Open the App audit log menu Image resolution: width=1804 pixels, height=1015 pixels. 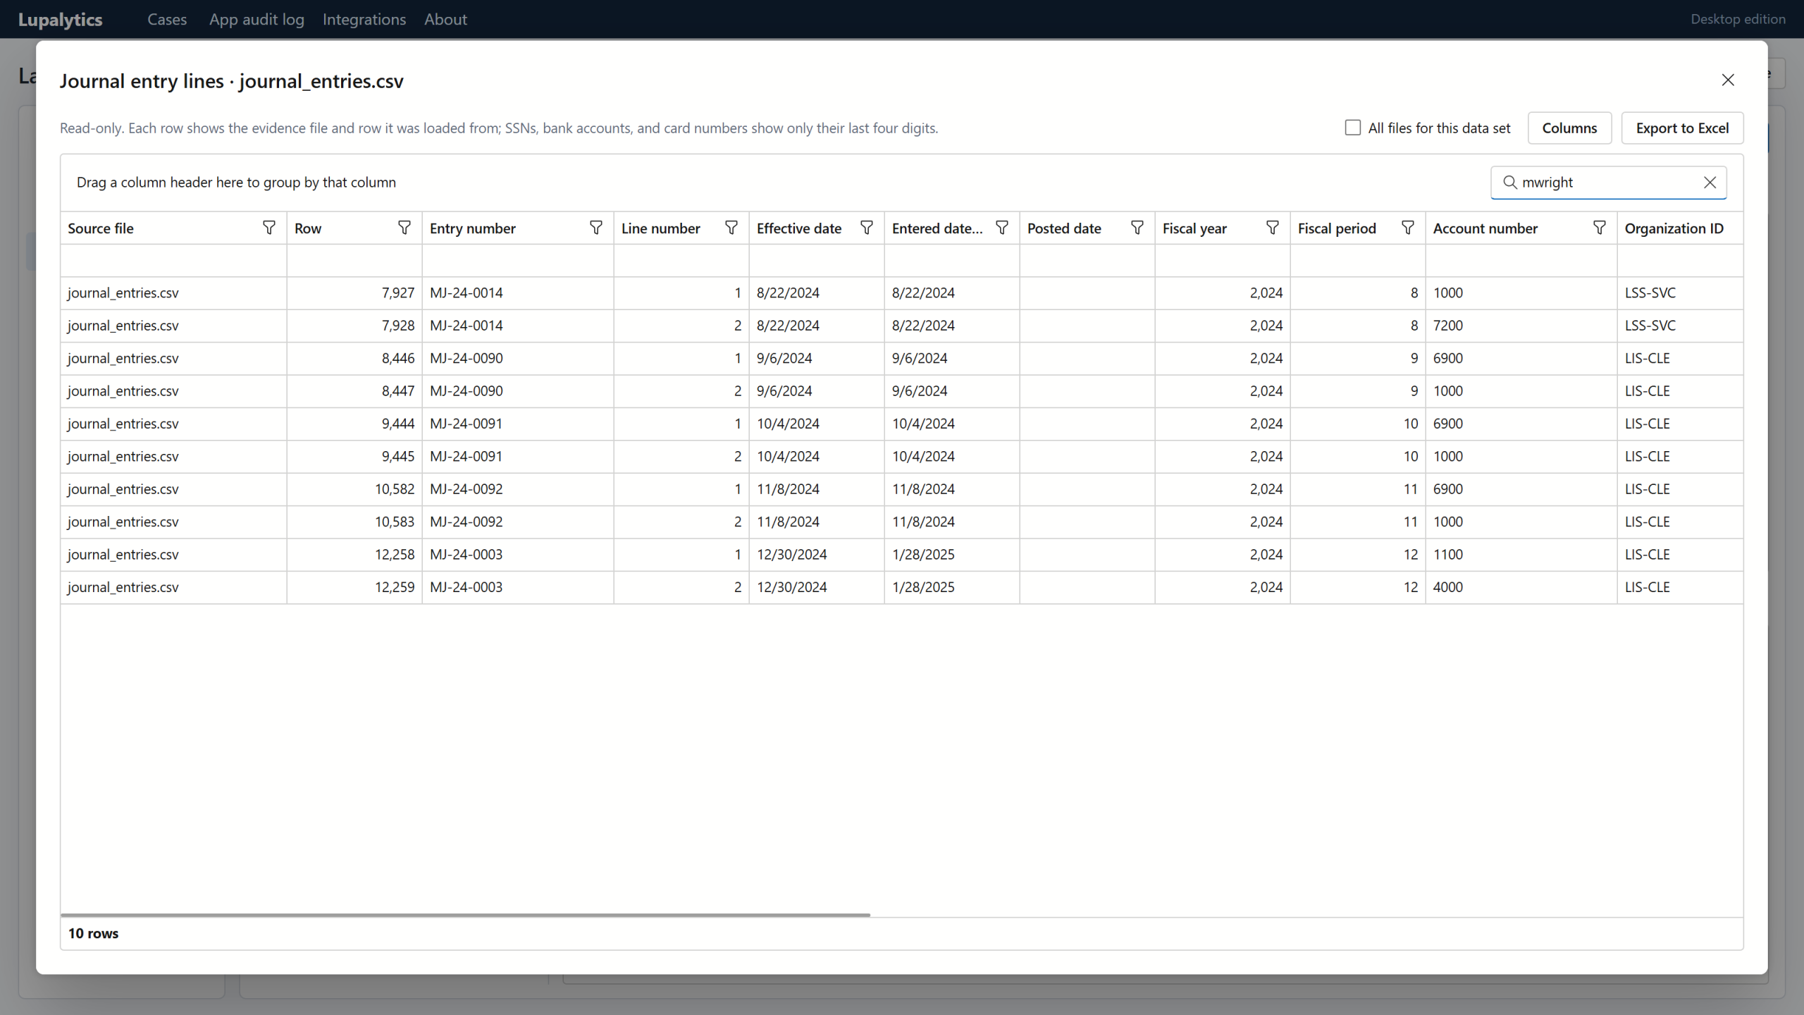point(257,19)
